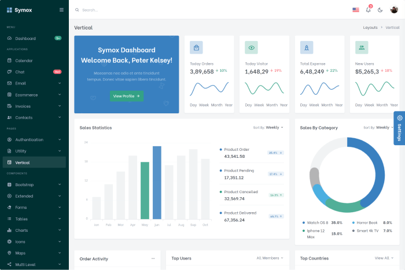
Task: Select Month tab on Total Expense card
Action: coord(327,105)
